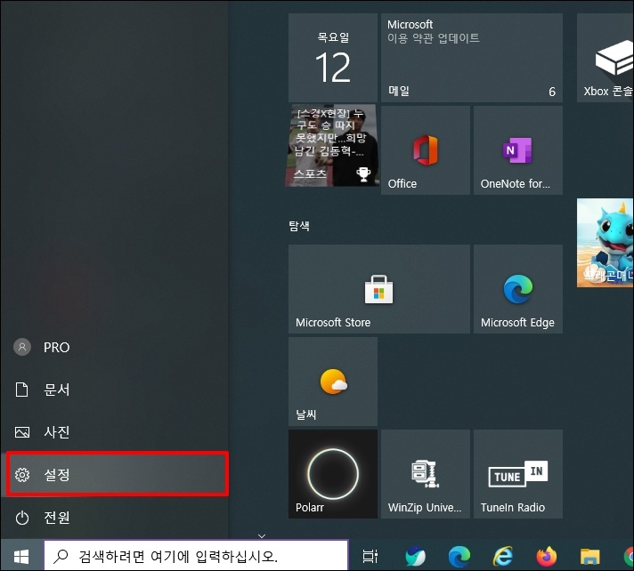
Task: Launch the Office tile
Action: pos(426,150)
